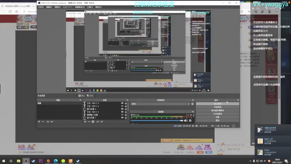Move the scene up with the up arrow in the 场景 panel
This screenshot has height=164, width=291.
[x=48, y=122]
